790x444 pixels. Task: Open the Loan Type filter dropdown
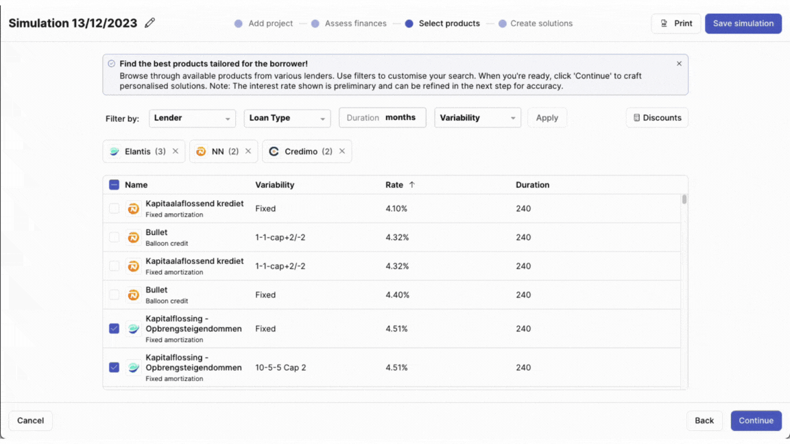coord(287,118)
